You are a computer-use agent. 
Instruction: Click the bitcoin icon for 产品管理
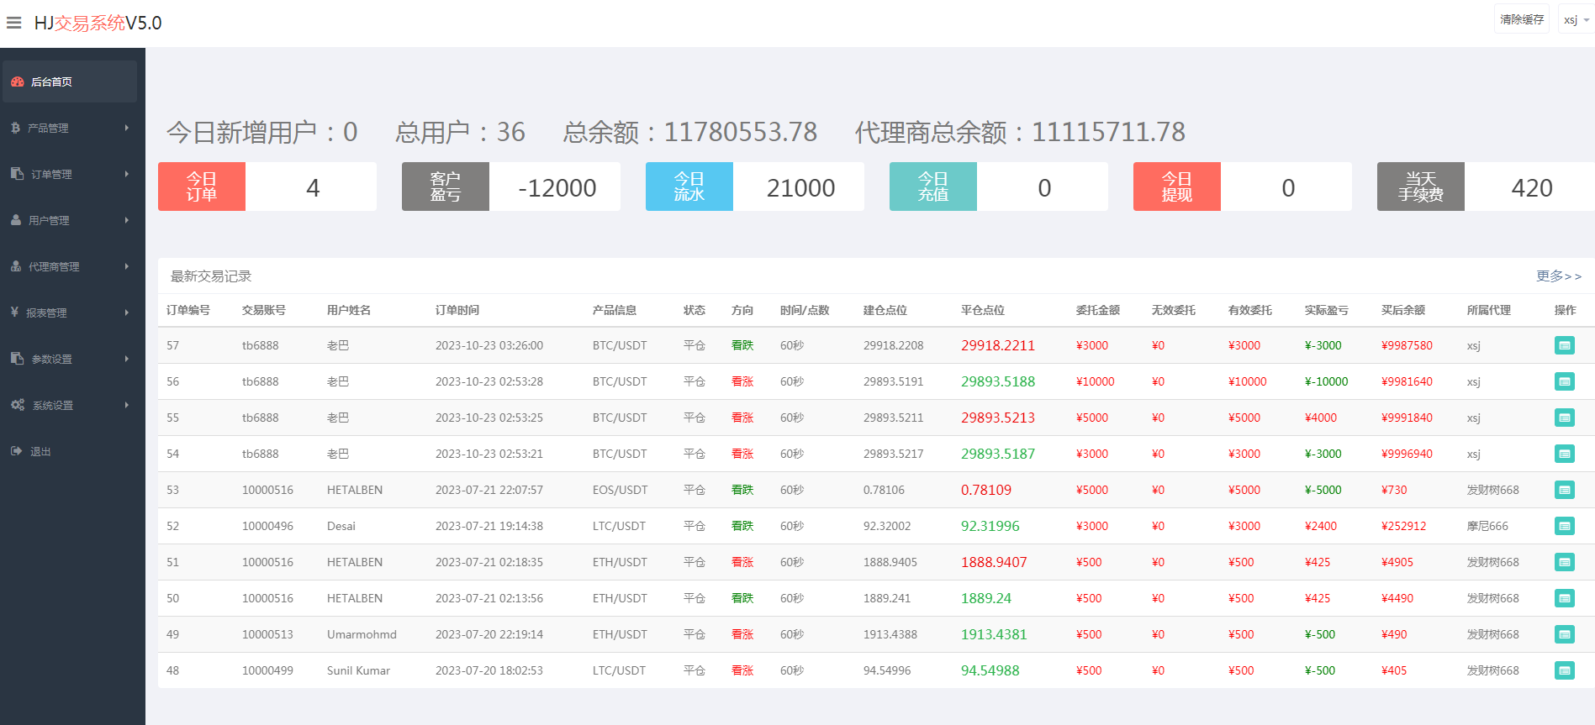tap(16, 128)
